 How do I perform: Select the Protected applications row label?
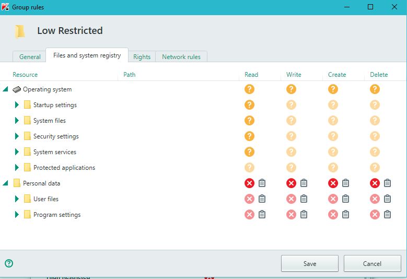point(64,168)
